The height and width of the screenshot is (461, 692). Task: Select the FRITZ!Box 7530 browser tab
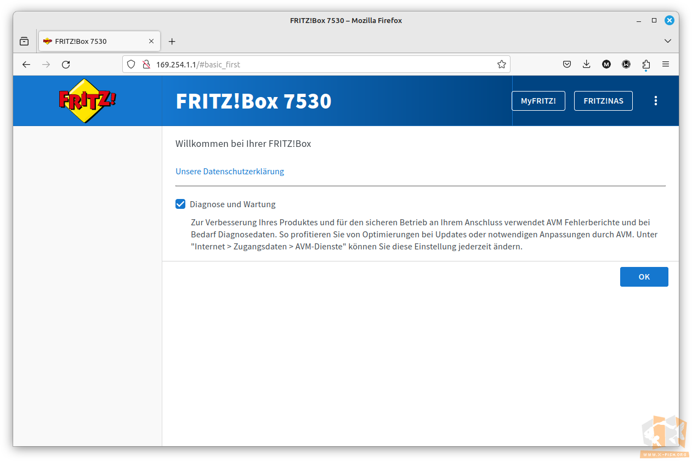[99, 41]
